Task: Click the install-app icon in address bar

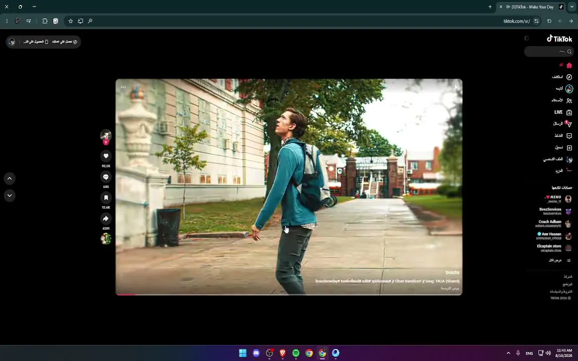Action: click(x=80, y=21)
